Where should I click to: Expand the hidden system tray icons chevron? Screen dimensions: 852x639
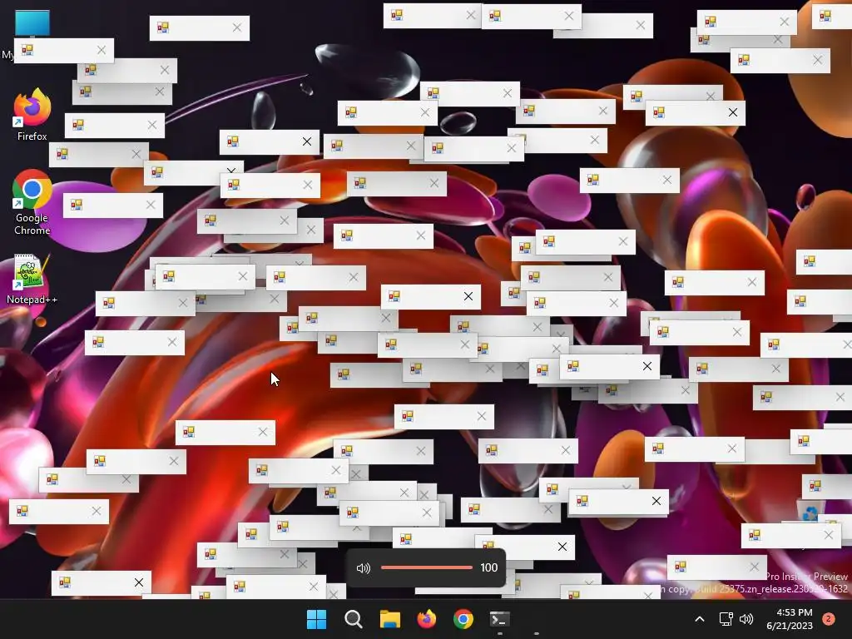[700, 619]
